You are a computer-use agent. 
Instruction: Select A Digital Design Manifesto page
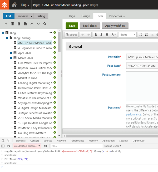(x=35, y=108)
